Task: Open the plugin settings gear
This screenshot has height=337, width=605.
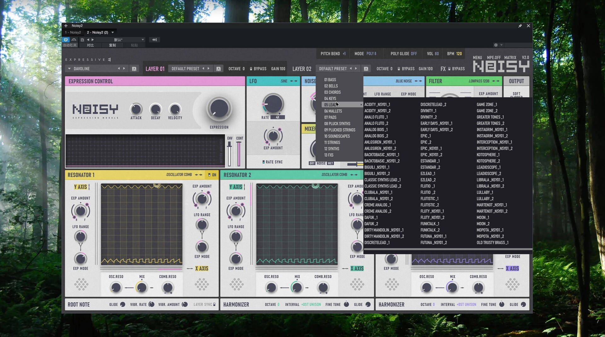Action: (496, 45)
